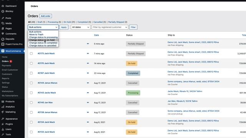Click the preview eye icon for order #2167
This screenshot has width=246, height=138.
(88, 73)
